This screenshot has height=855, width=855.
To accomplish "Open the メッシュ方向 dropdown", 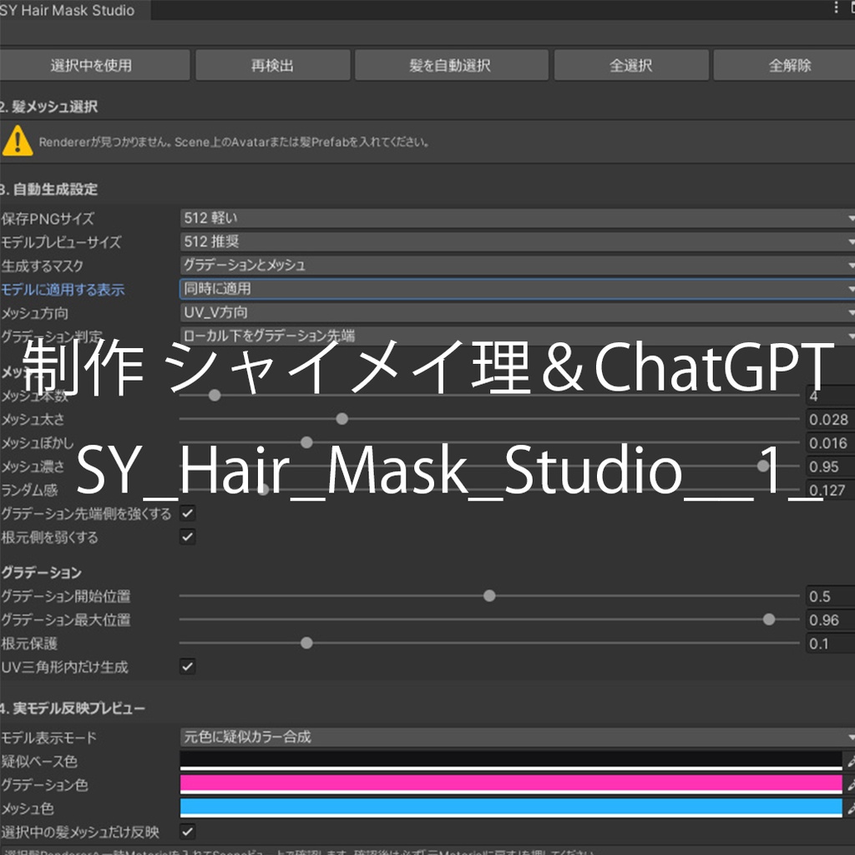I will point(517,312).
